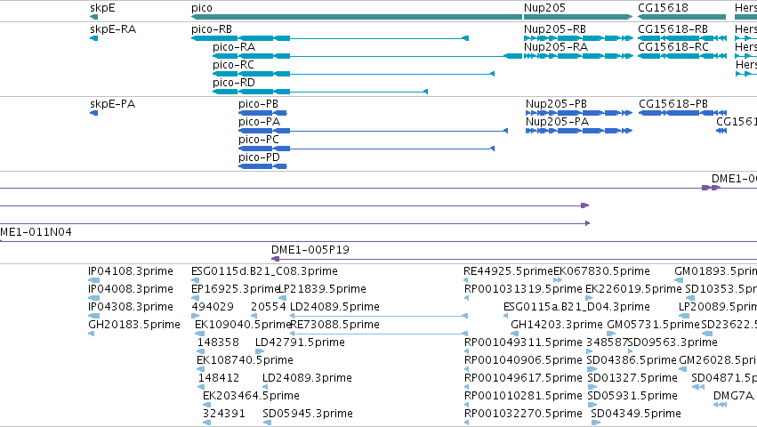Select the DMG7A EST label
757x427 pixels.
coord(733,396)
